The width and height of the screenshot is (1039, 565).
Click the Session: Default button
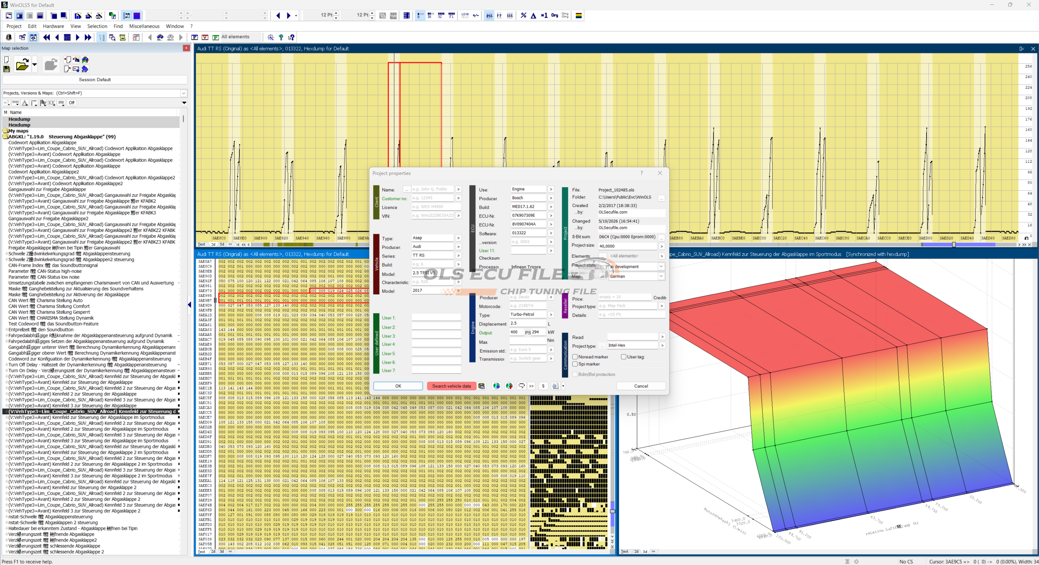click(95, 80)
